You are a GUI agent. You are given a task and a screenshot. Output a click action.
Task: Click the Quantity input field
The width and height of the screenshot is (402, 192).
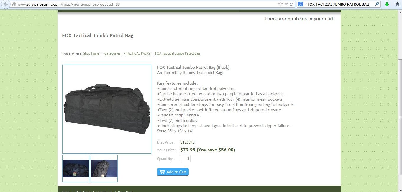tap(186, 159)
